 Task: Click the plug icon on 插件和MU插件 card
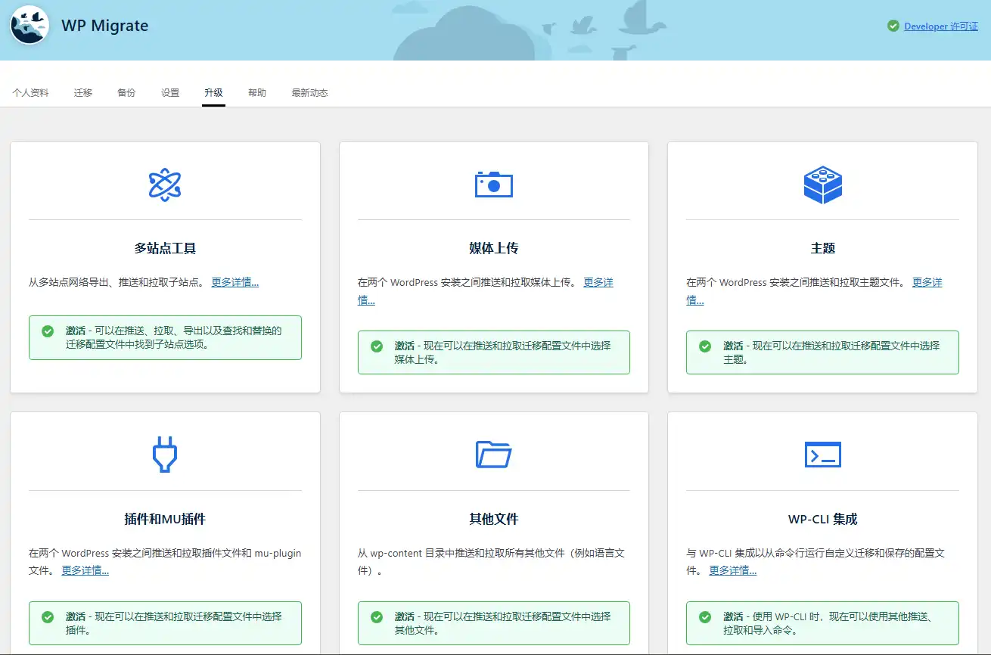point(165,454)
